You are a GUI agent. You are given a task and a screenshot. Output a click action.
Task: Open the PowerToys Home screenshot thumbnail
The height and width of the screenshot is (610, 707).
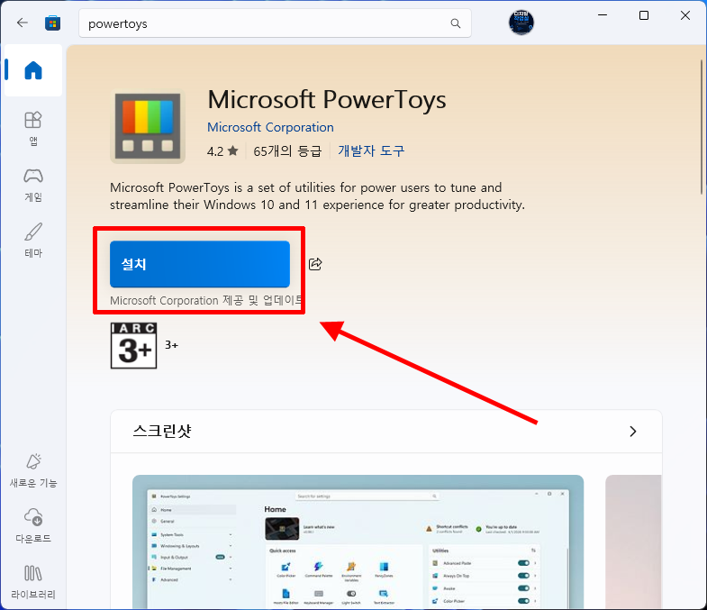[x=358, y=542]
